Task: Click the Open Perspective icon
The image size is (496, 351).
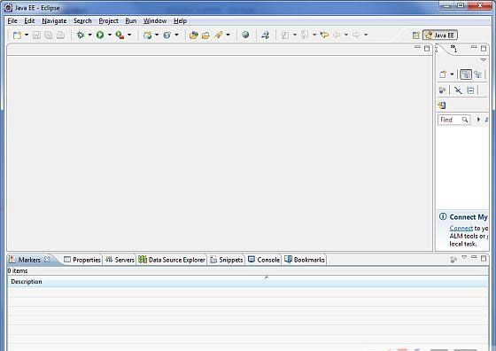Action: point(416,35)
